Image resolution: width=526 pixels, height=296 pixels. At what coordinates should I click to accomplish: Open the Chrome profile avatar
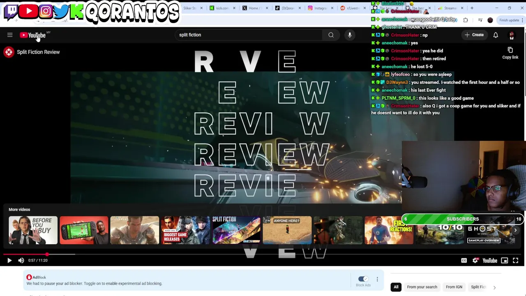tap(490, 20)
